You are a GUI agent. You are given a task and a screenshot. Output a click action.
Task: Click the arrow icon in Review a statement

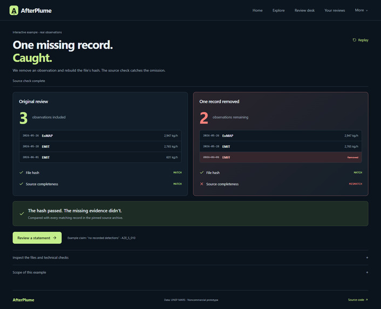click(55, 238)
